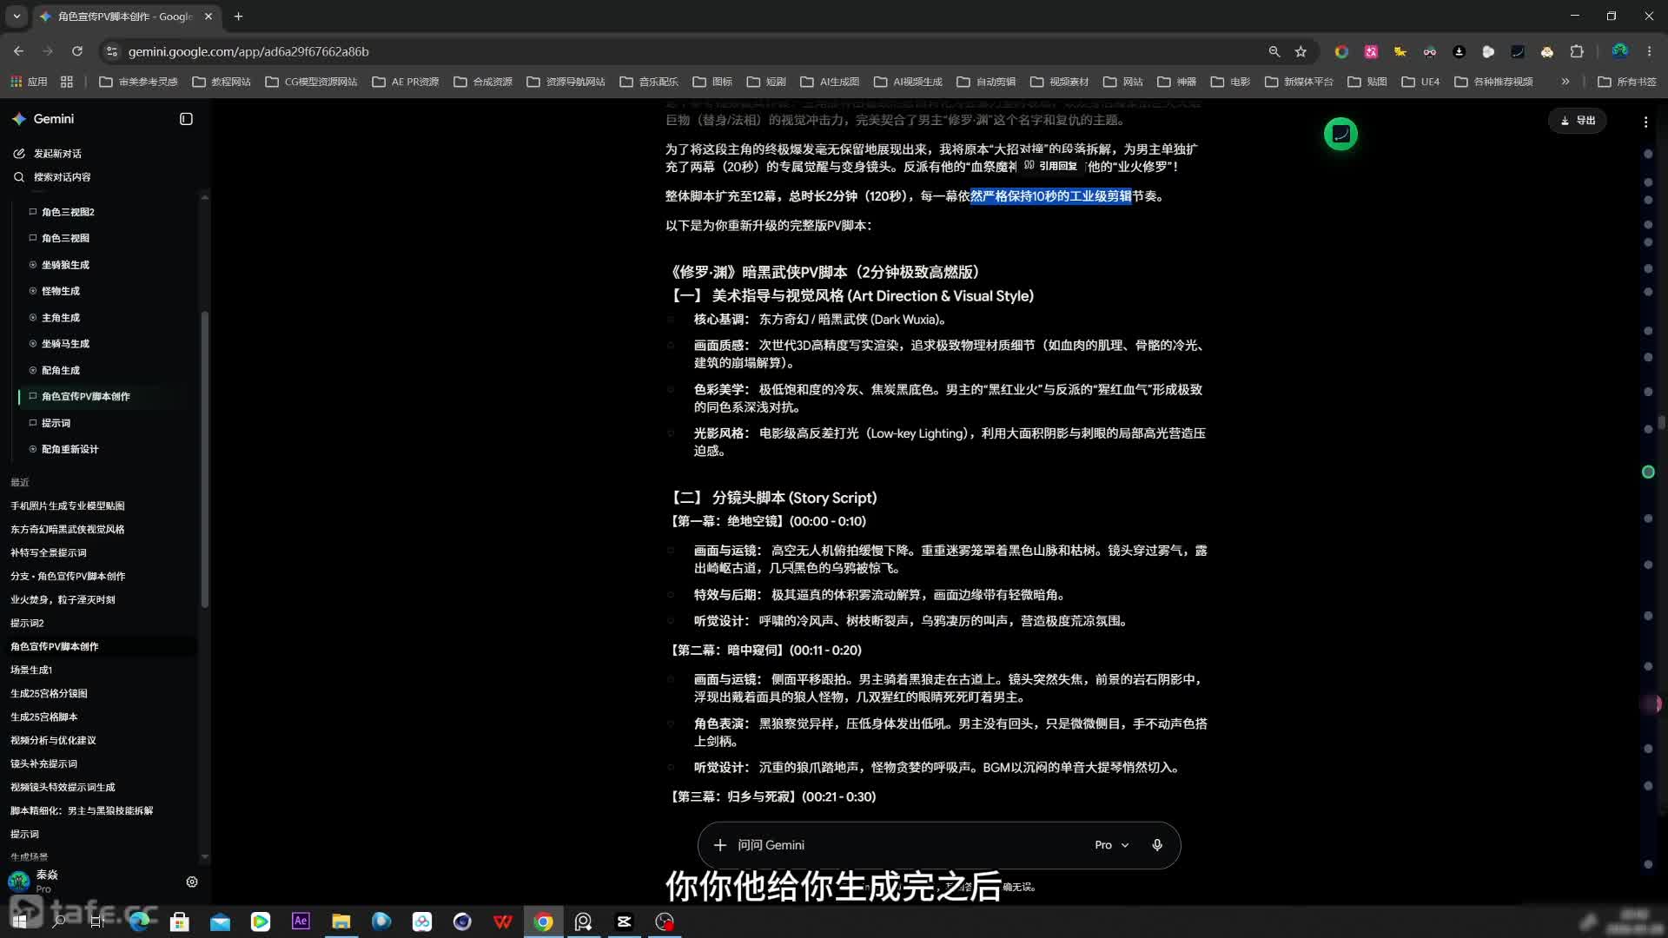Activate the microphone voice input
The height and width of the screenshot is (938, 1668).
pos(1156,845)
